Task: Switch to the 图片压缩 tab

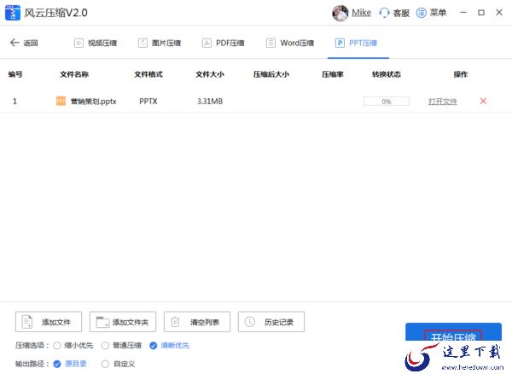Action: [x=160, y=43]
